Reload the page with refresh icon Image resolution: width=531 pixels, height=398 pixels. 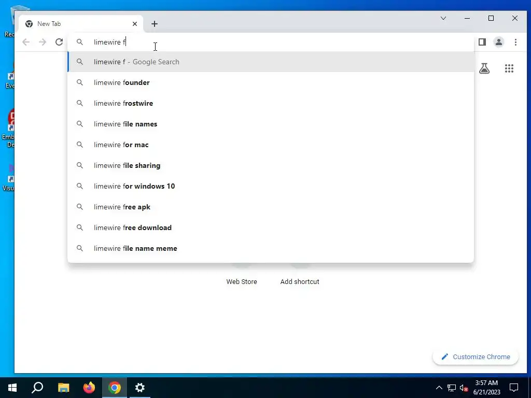click(x=59, y=42)
